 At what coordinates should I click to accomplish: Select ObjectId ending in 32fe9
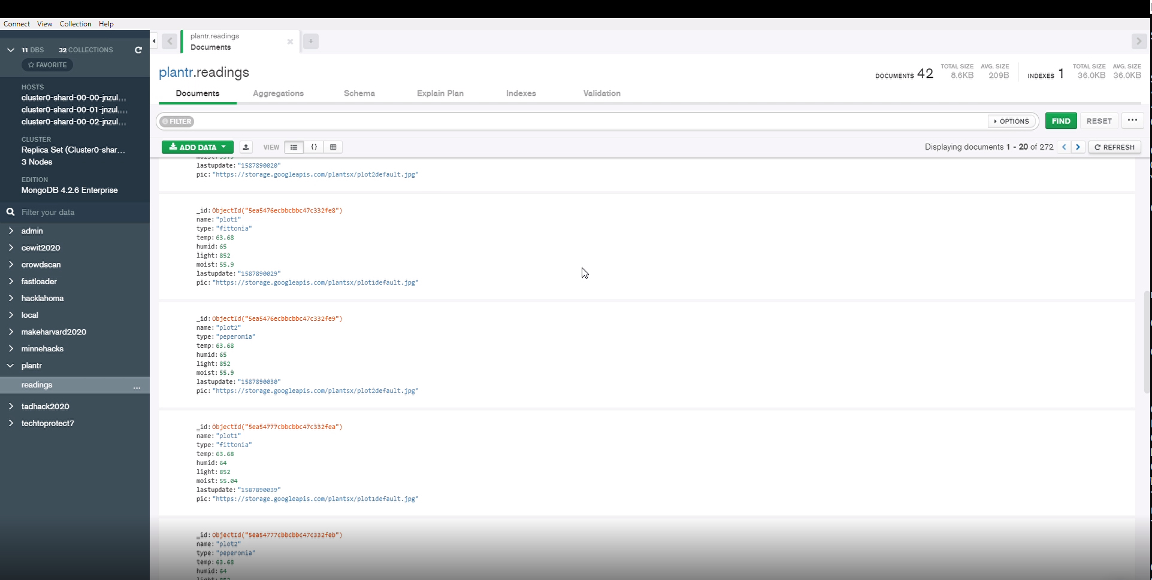(277, 318)
